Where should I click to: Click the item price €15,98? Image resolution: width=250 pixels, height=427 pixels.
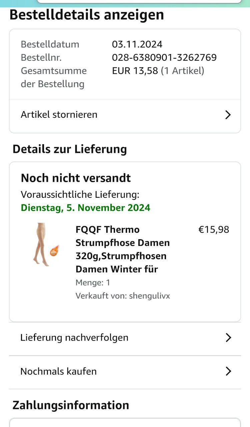tap(214, 230)
